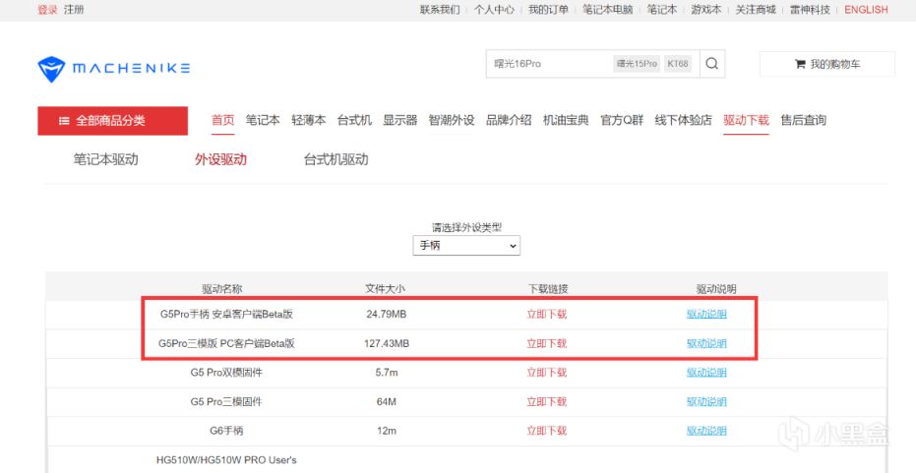Open the 外设类型 dropdown showing 手柄
This screenshot has width=916, height=473.
tap(466, 246)
